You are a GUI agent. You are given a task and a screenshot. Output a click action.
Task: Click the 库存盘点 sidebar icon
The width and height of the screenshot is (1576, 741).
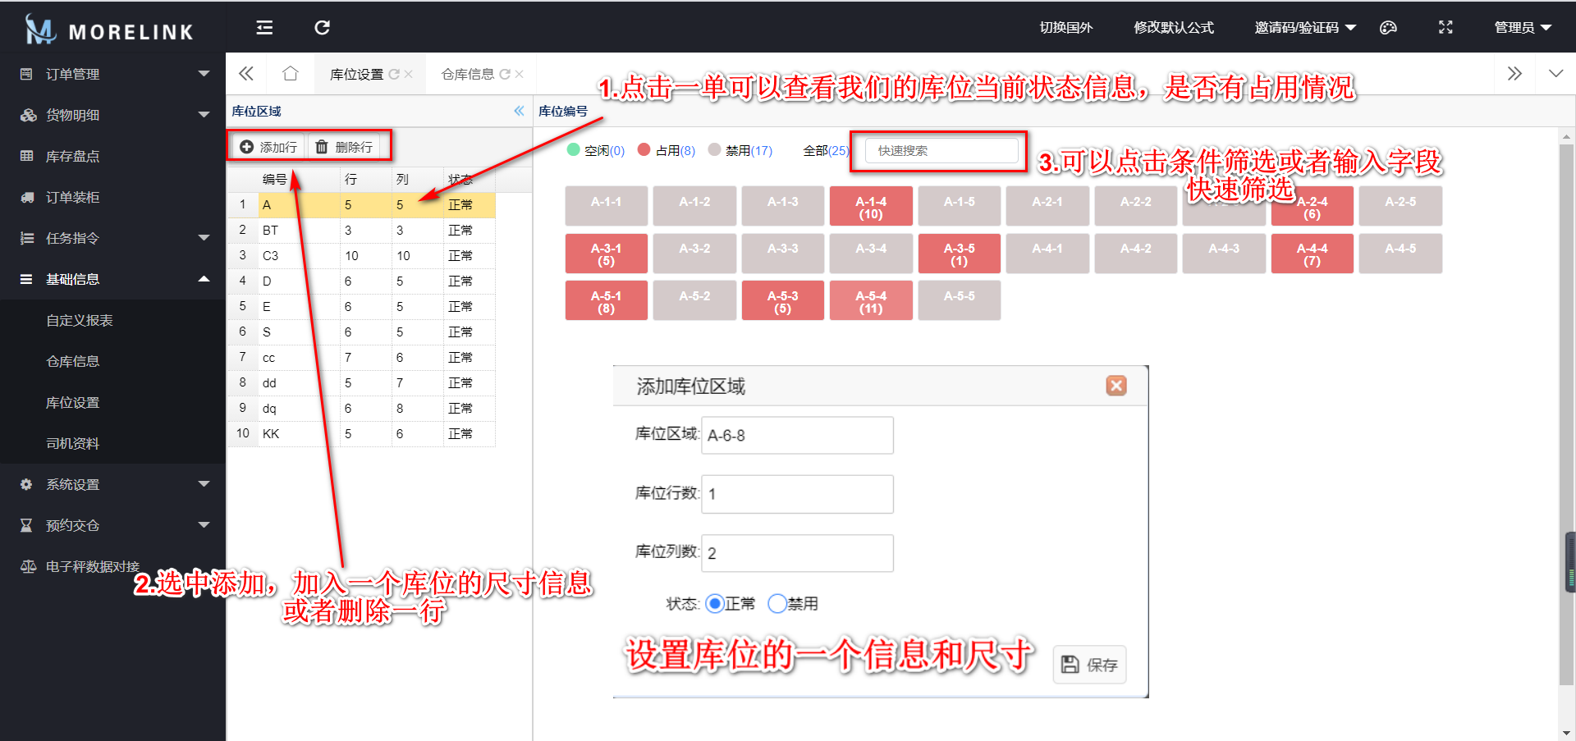pyautogui.click(x=26, y=156)
